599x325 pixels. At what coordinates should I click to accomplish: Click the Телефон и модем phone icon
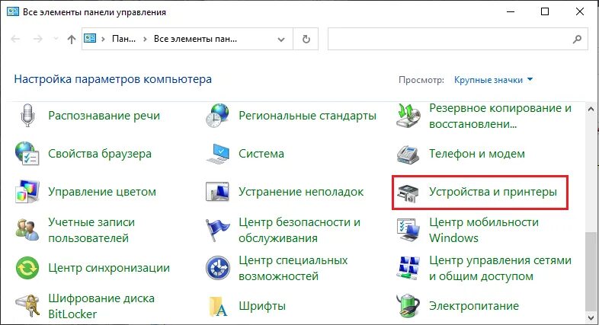408,154
